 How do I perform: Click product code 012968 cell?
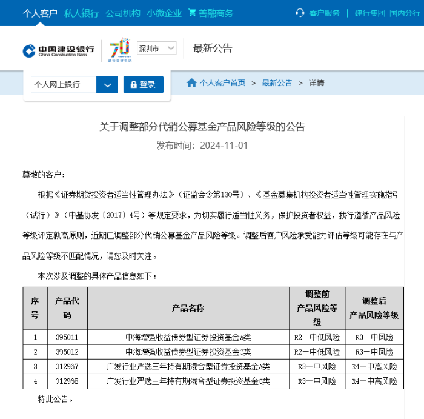tap(67, 381)
